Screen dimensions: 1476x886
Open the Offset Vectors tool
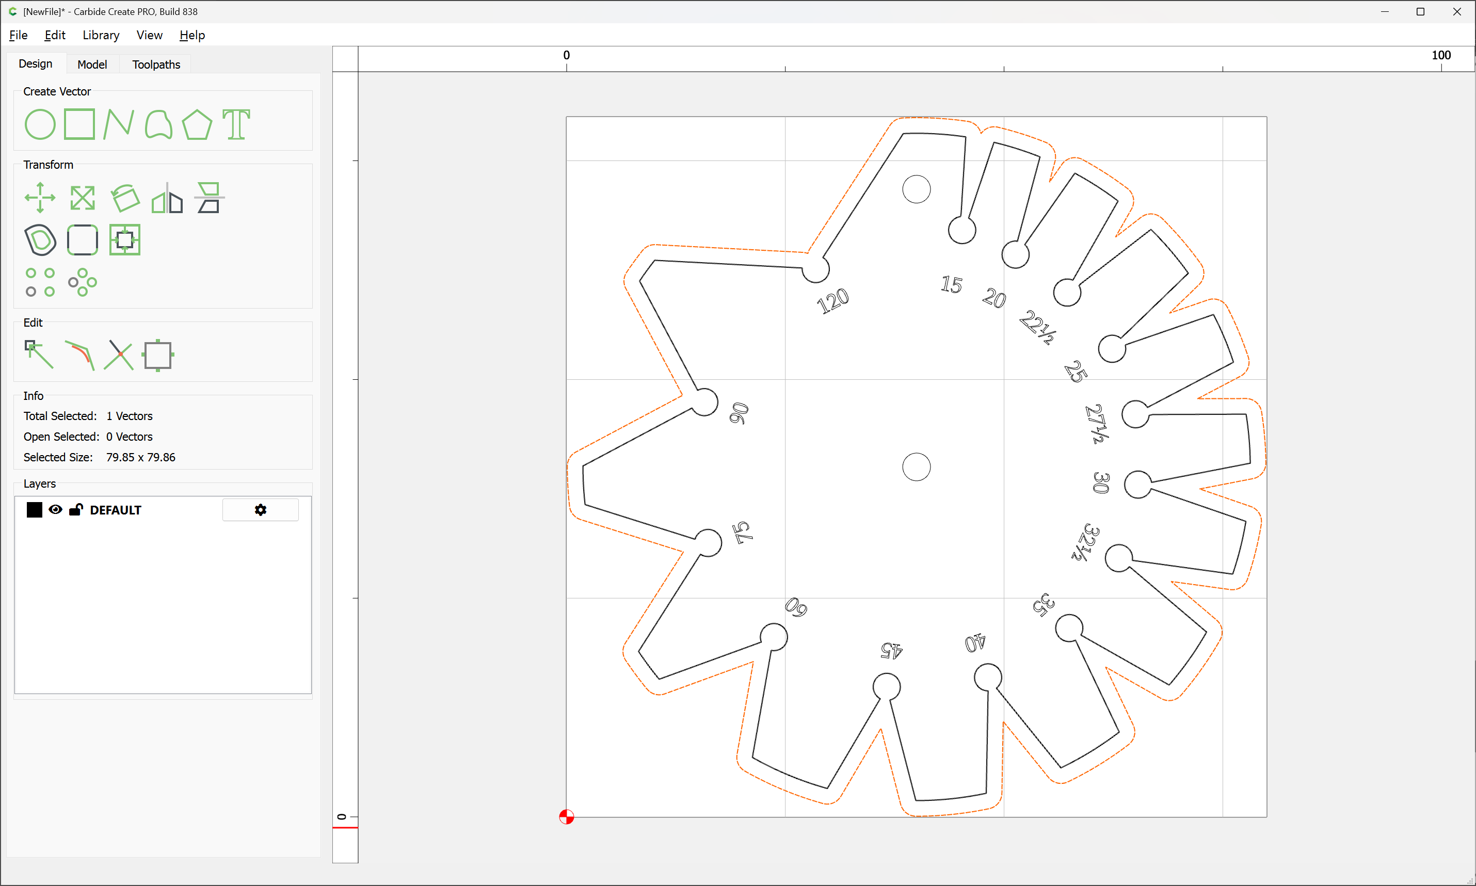tap(40, 240)
